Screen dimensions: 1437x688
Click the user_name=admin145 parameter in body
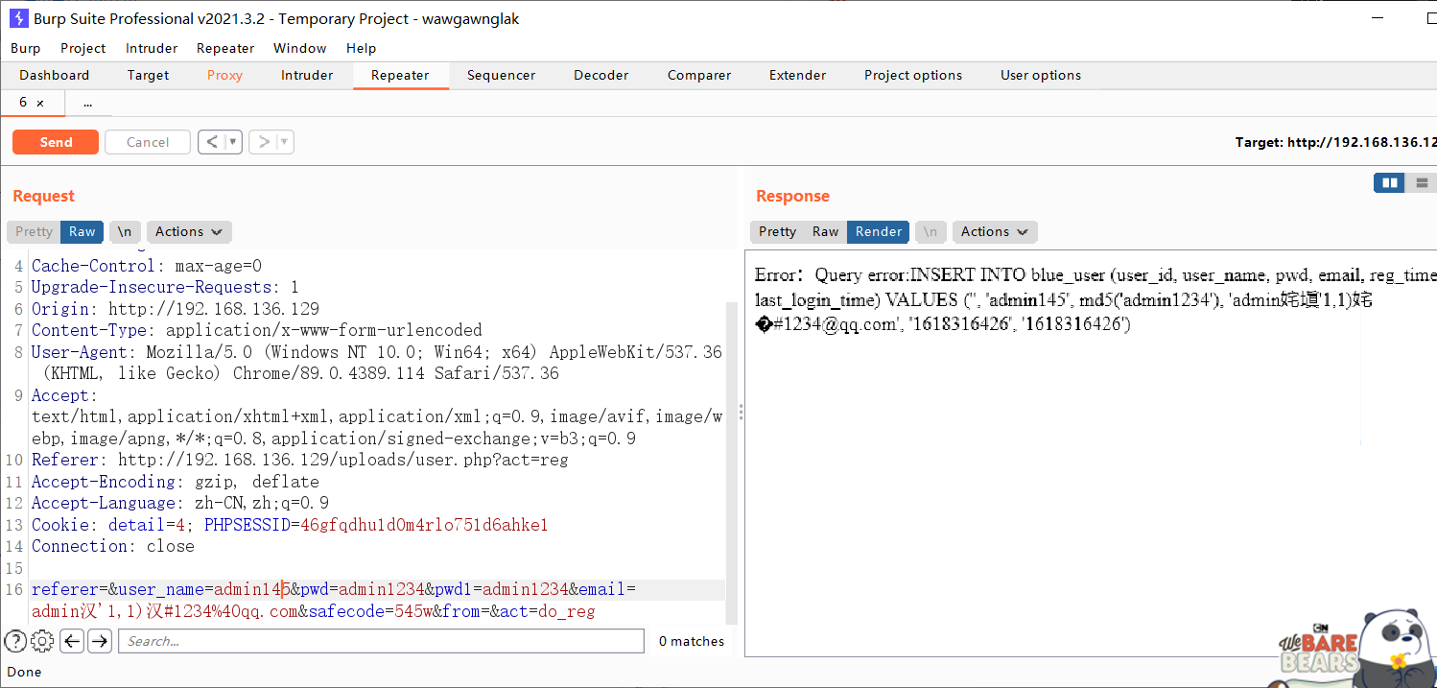click(204, 589)
